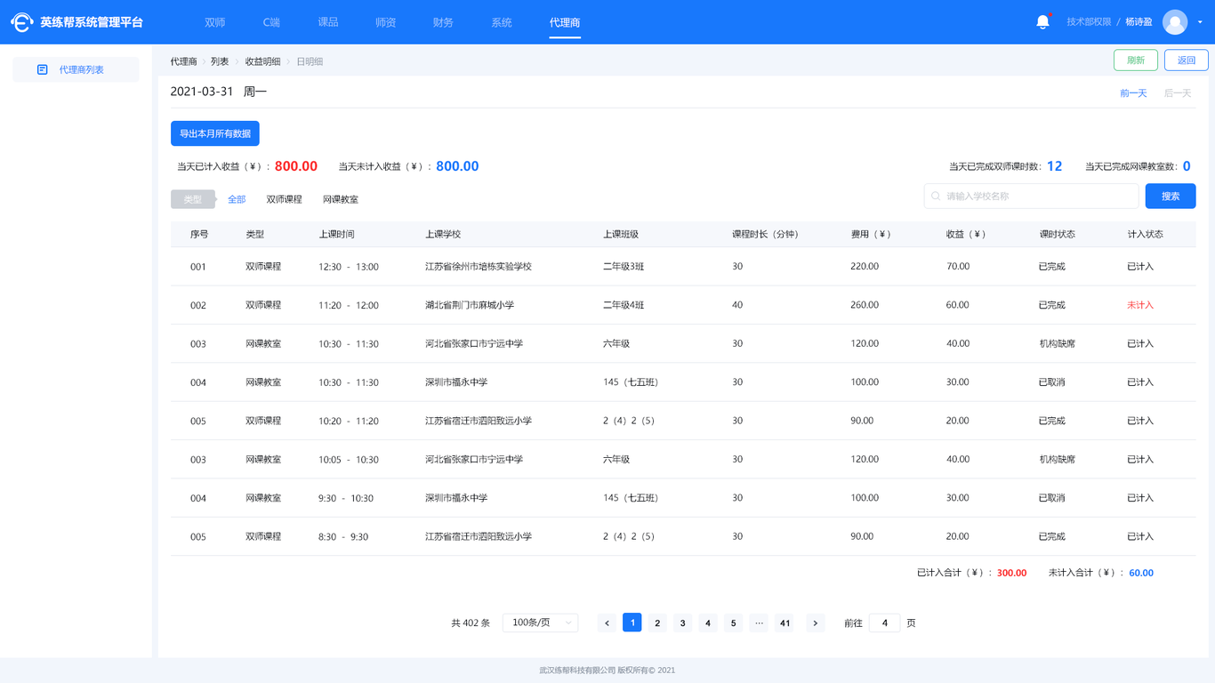Select the 代理商 top menu
This screenshot has width=1215, height=683.
click(565, 22)
